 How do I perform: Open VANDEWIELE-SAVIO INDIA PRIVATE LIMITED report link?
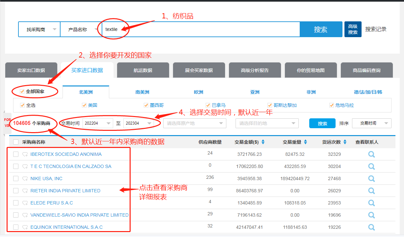(79, 215)
